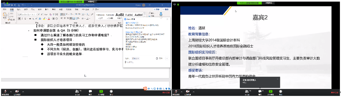Apply text highlight color in Word

(44, 19)
